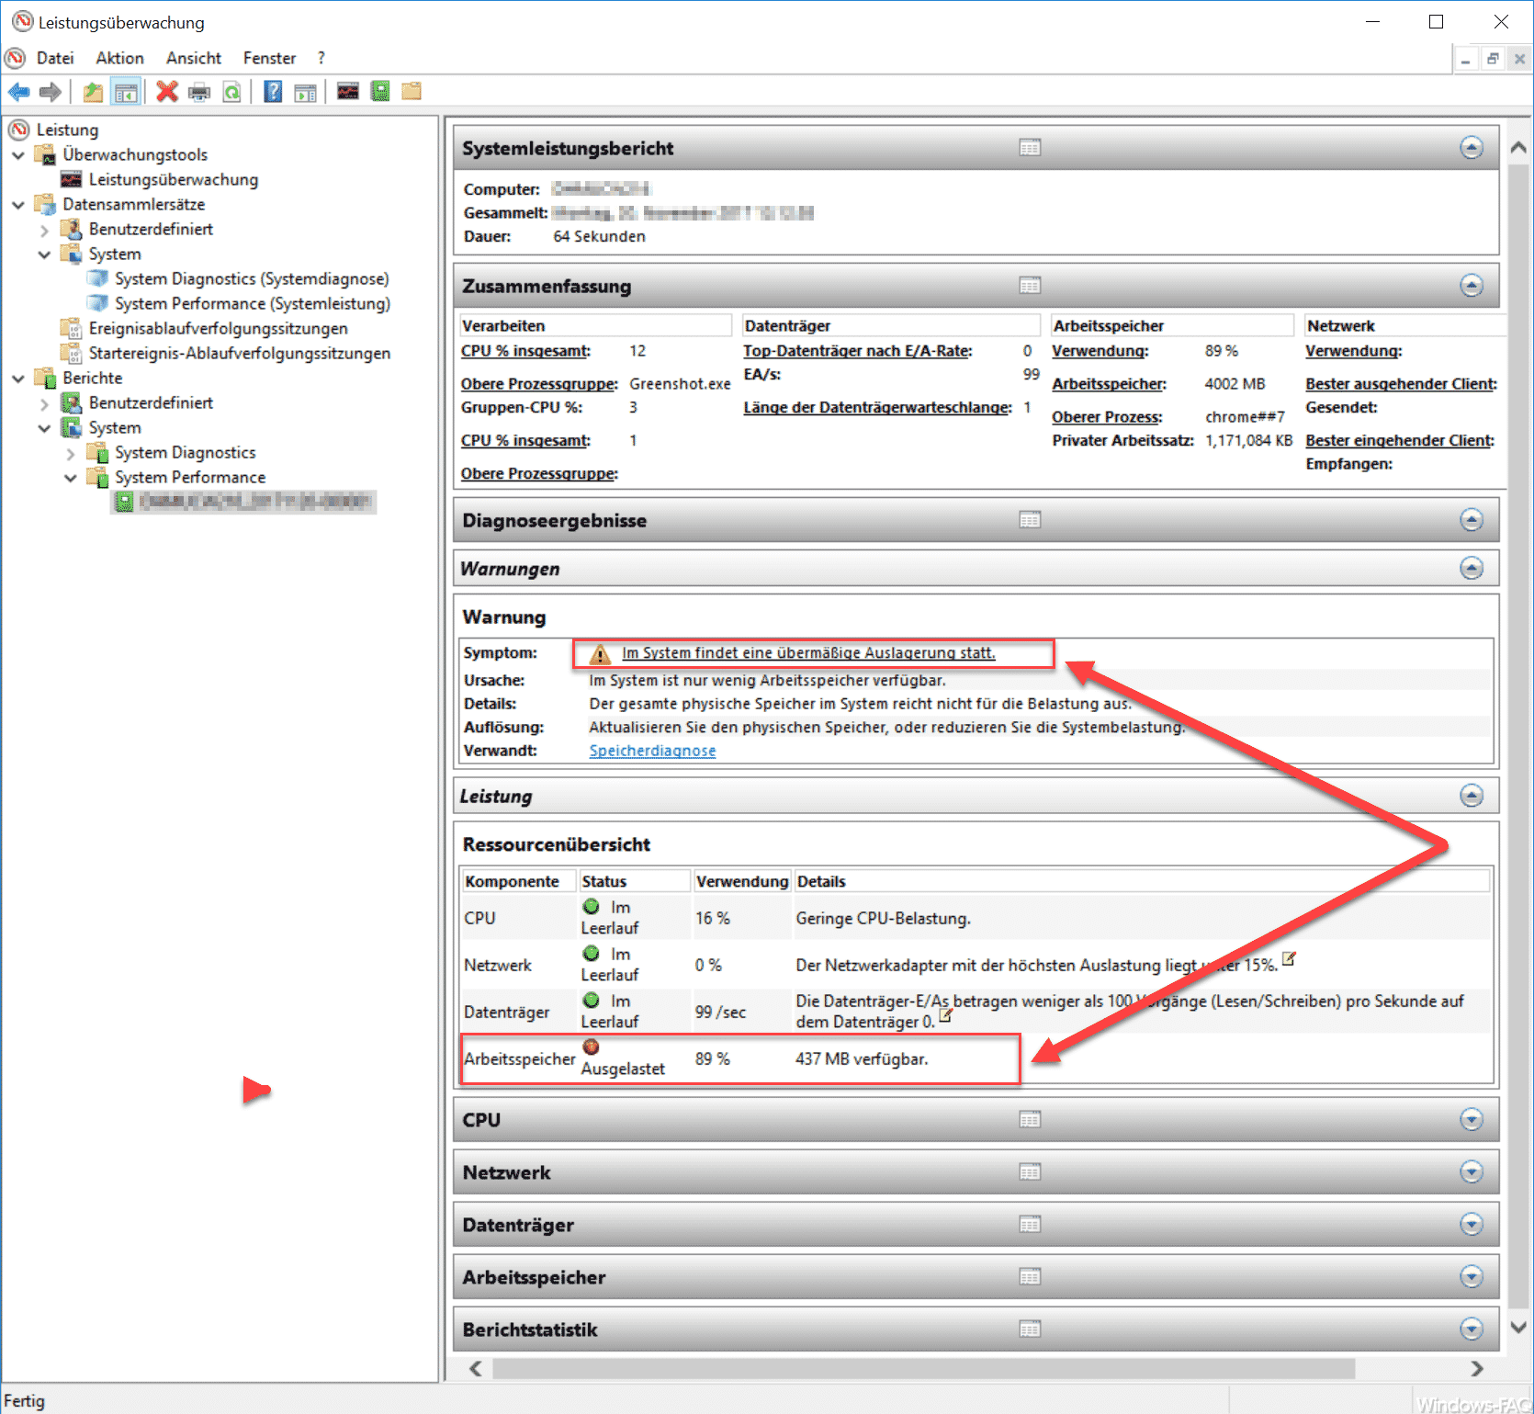Click the warning triangle icon beside Symptom
Screen dimensions: 1534x1414
point(600,654)
